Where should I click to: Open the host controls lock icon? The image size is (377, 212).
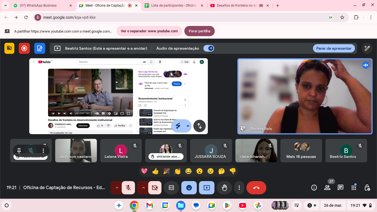367,188
